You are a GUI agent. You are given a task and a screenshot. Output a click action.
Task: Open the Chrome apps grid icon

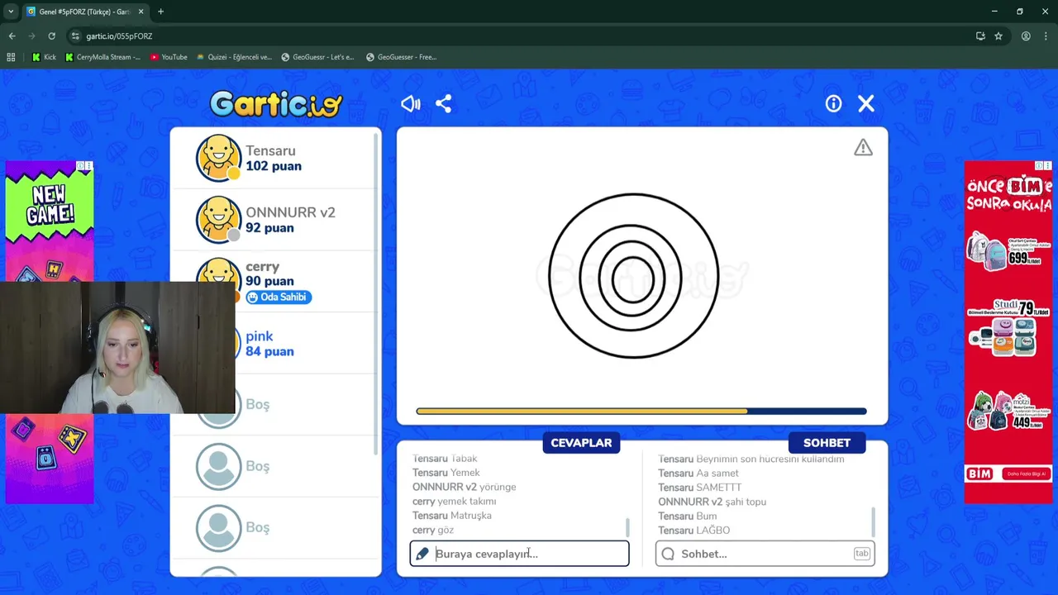coord(11,57)
